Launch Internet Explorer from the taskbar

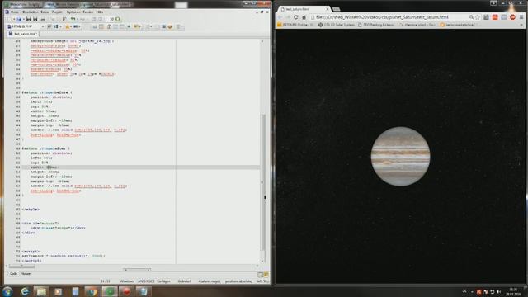24,291
